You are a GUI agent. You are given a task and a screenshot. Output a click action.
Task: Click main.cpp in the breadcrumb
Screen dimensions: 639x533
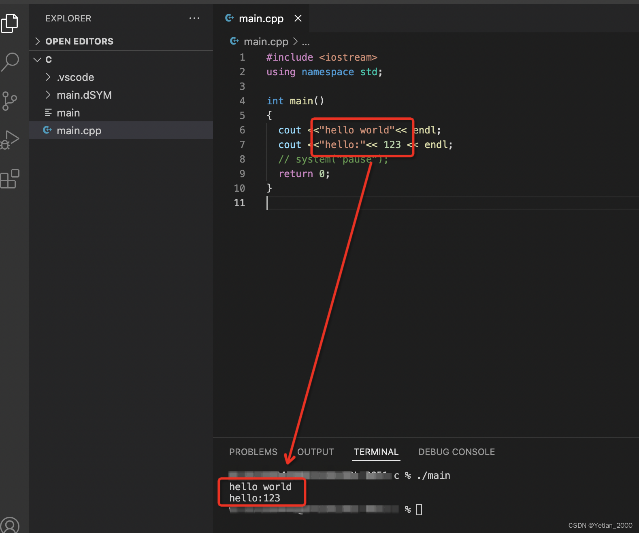[x=266, y=42]
